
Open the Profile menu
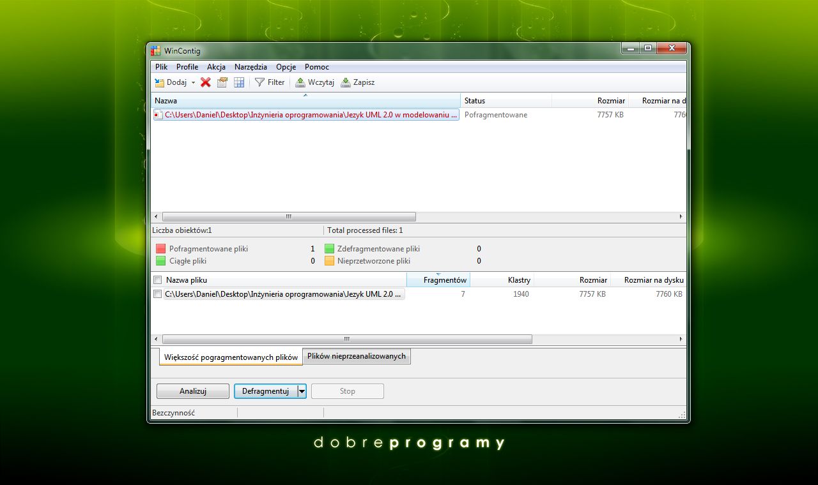coord(187,67)
